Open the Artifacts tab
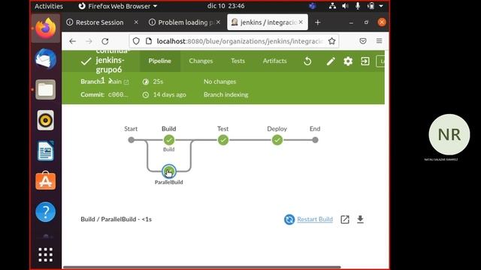481x270 pixels. click(274, 61)
